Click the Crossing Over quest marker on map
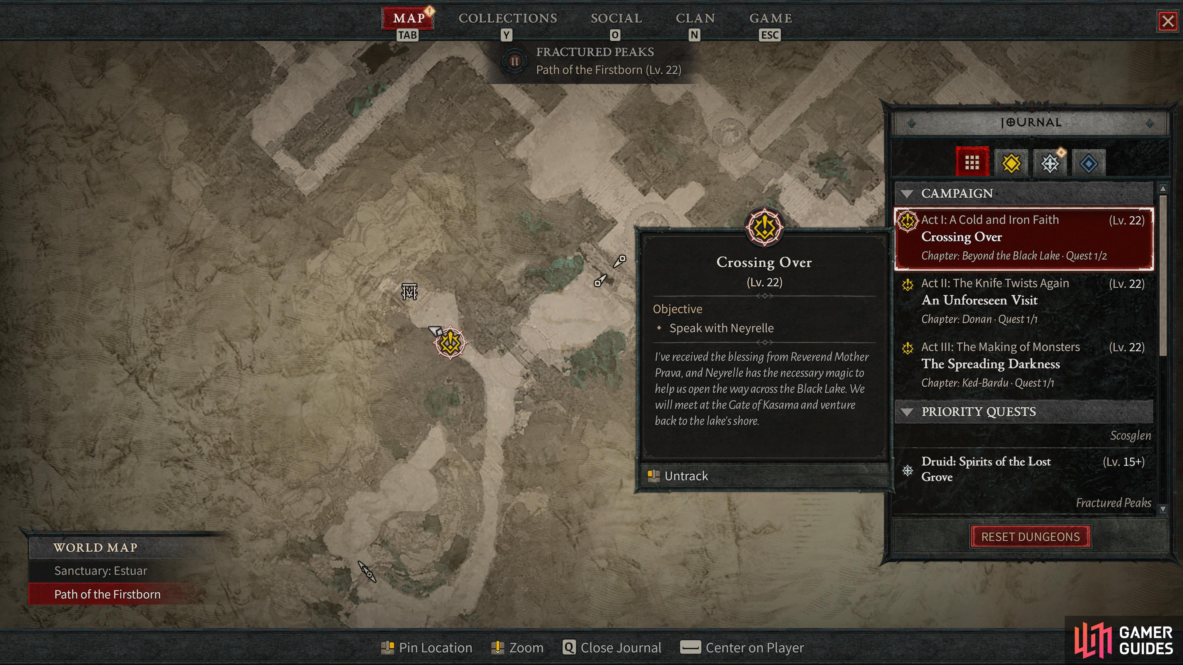Viewport: 1183px width, 665px height. pyautogui.click(x=450, y=342)
